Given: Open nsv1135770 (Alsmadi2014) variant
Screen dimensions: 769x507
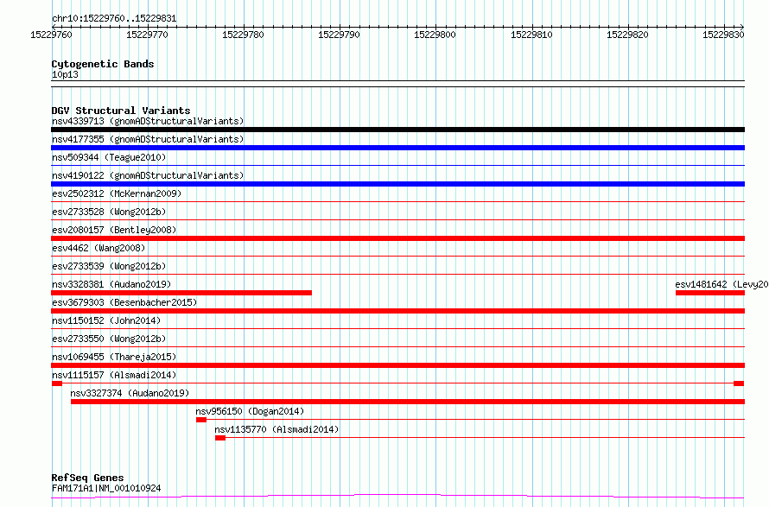Looking at the screenshot, I should [276, 429].
